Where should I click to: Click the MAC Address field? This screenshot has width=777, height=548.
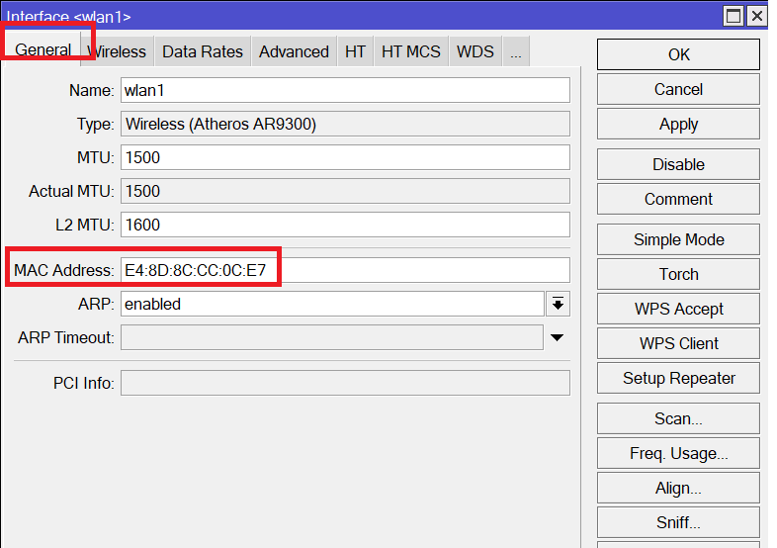click(x=345, y=270)
